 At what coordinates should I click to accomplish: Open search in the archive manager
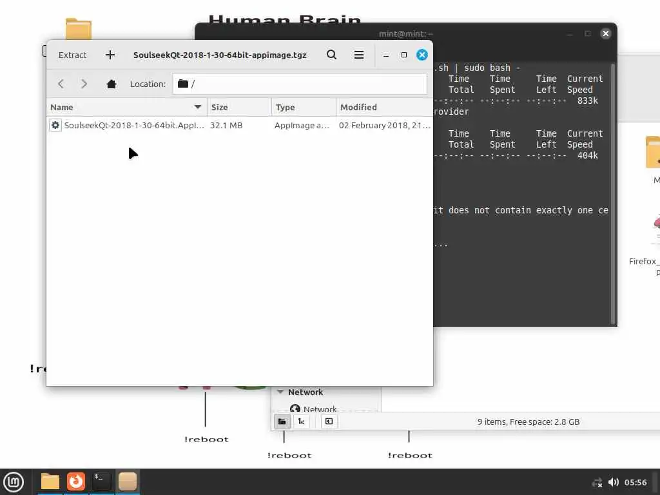(332, 55)
